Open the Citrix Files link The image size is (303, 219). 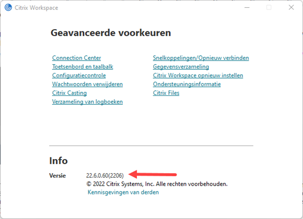click(166, 93)
